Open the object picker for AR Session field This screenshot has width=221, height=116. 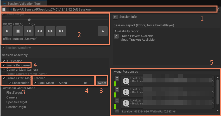tap(218, 10)
